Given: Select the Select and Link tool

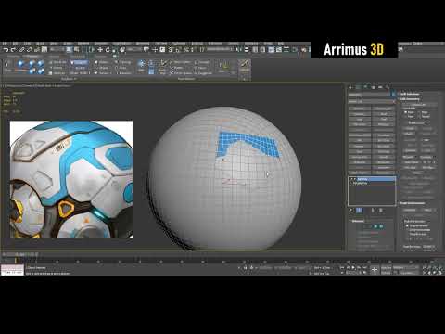Looking at the screenshot, I should tap(21, 50).
